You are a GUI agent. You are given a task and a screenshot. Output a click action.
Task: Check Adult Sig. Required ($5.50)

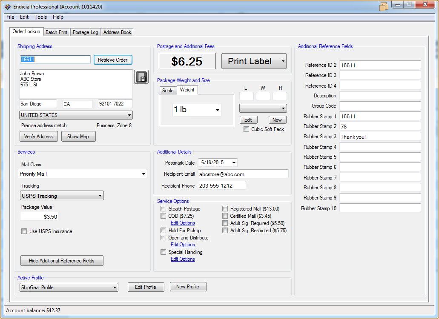tap(225, 223)
